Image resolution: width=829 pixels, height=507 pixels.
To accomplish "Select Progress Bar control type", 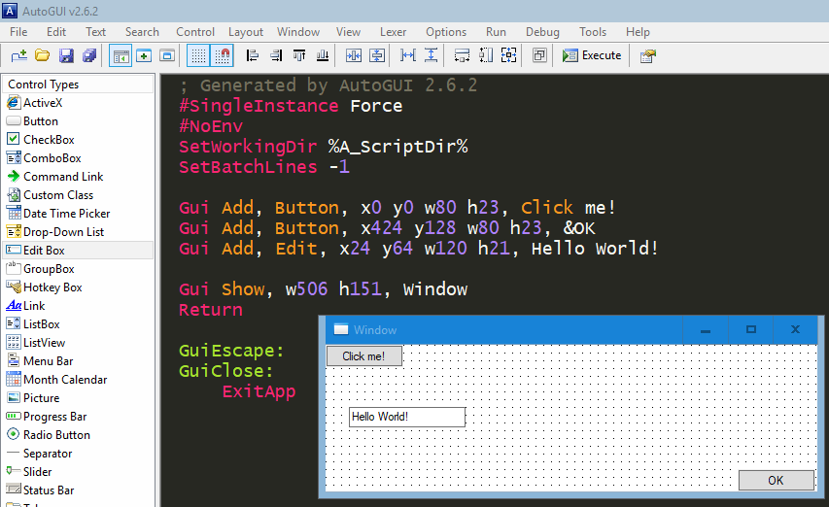I will 79,417.
